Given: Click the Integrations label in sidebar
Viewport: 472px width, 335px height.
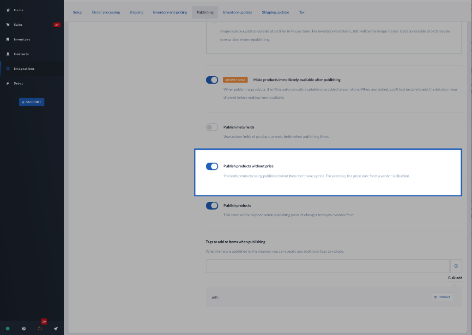Looking at the screenshot, I should coord(24,69).
